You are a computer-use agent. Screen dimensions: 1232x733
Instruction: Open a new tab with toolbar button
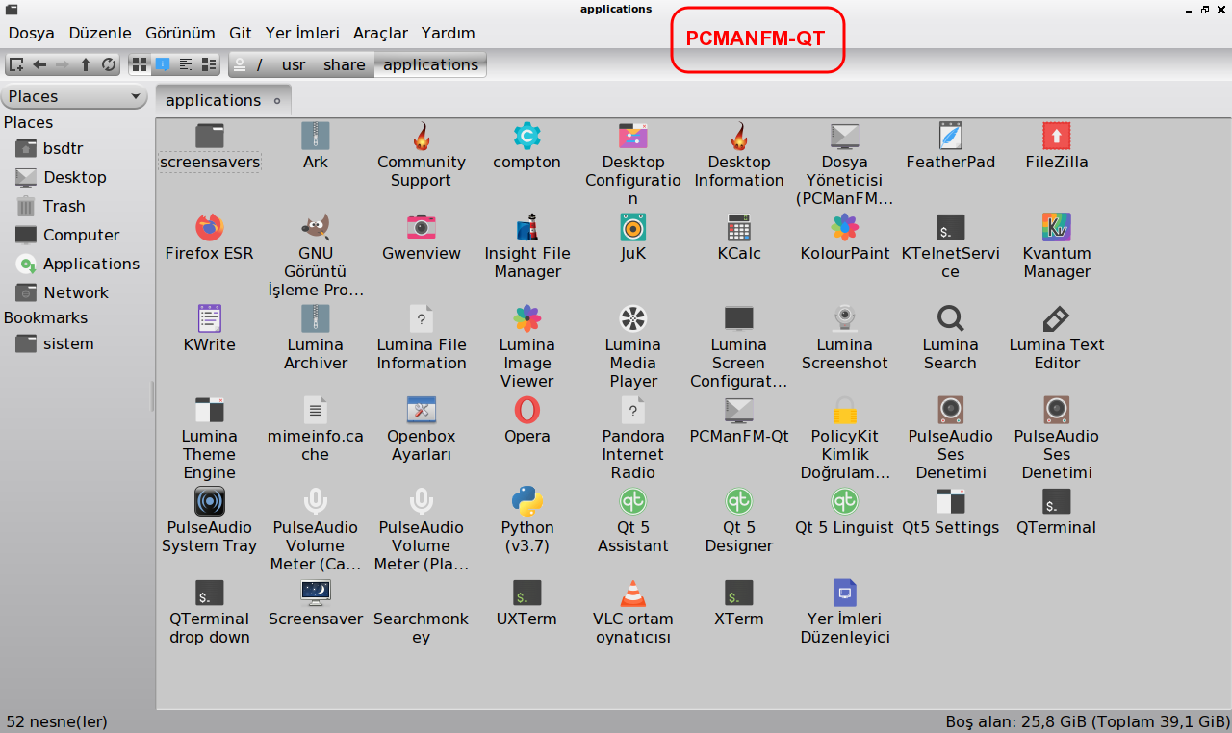click(x=16, y=64)
